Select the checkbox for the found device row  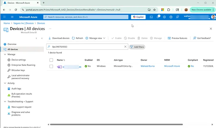pyautogui.click(x=51, y=66)
